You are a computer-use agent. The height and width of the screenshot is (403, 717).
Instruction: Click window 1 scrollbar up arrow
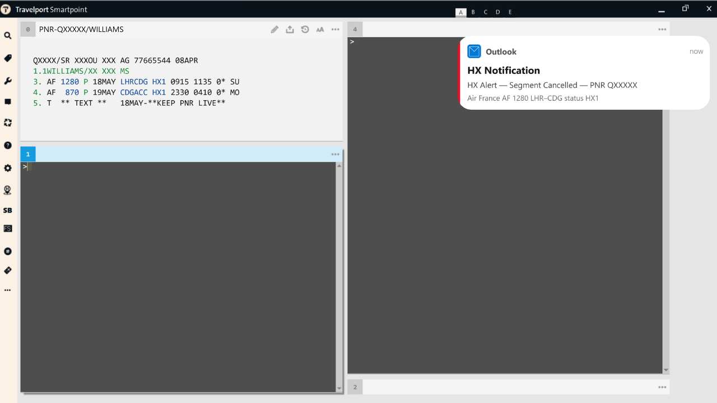tap(339, 166)
